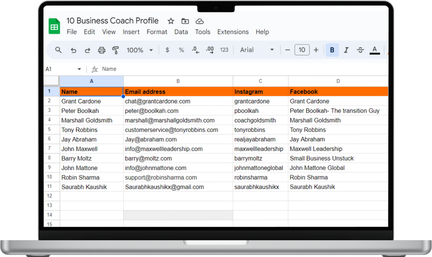Screen dimensions: 432x257
Task: Decrease decimal places
Action: pos(195,50)
